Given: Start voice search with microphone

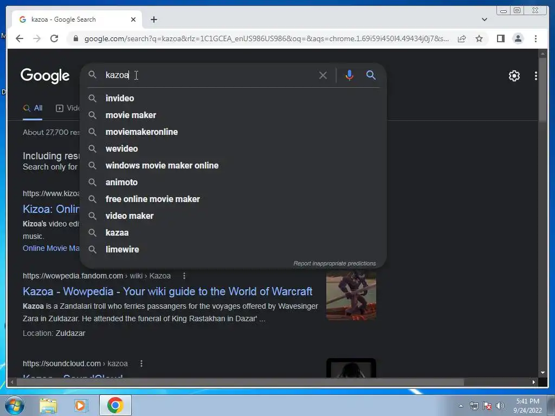Looking at the screenshot, I should (x=349, y=75).
